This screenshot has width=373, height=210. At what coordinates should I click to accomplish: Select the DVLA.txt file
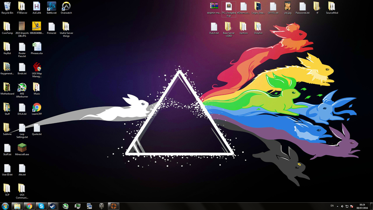[x=22, y=109]
